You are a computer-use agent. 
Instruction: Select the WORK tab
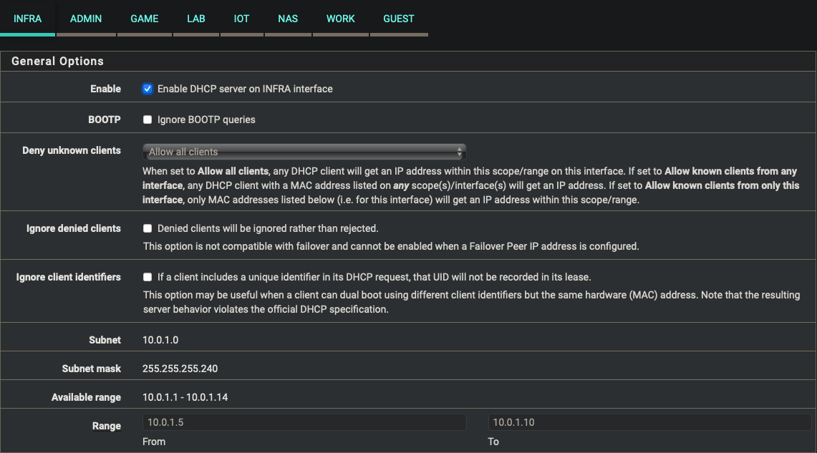pyautogui.click(x=340, y=18)
